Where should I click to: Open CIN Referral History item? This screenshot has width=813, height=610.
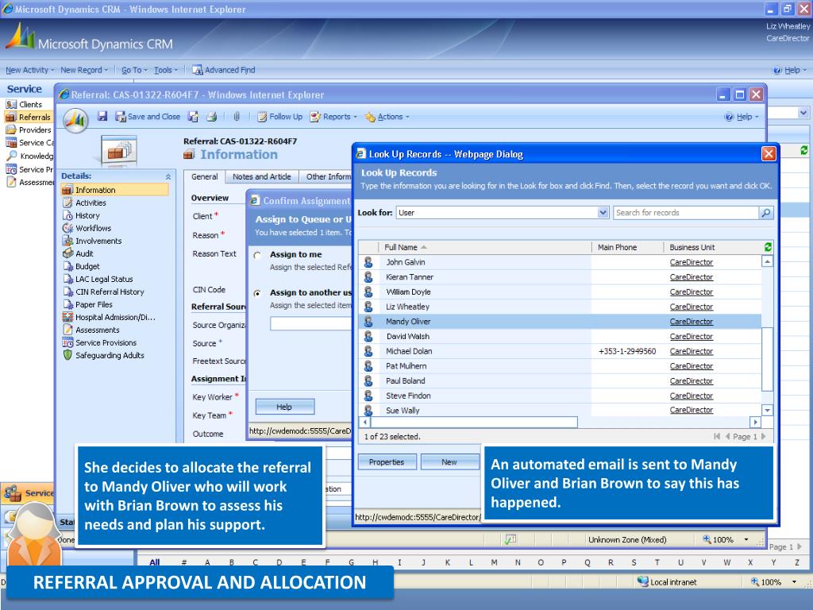tap(104, 291)
